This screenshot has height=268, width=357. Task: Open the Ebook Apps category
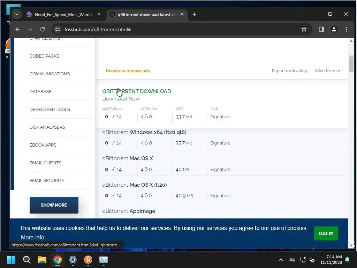[43, 145]
